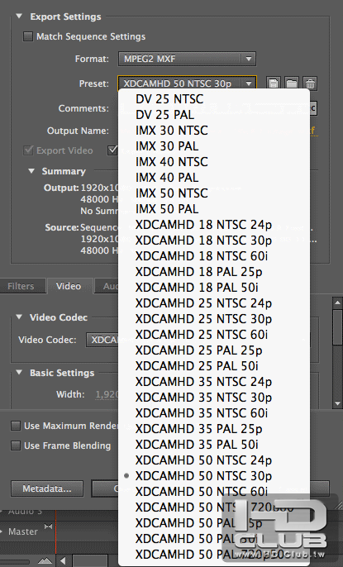Click scrollbar up arrow in Video panel
The image size is (343, 567).
337,303
